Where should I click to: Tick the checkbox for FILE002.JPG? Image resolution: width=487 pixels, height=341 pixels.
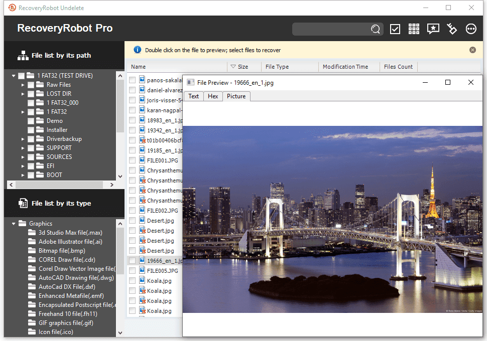133,211
